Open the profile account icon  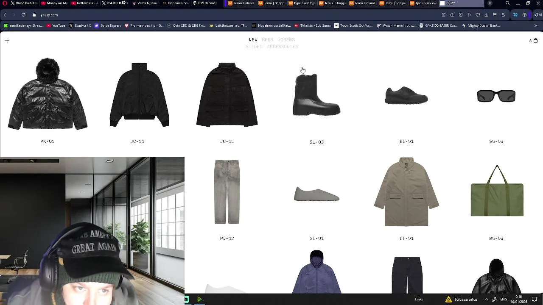[503, 15]
